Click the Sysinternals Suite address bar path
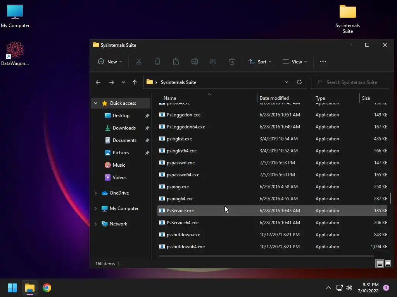Image resolution: width=397 pixels, height=297 pixels. tap(178, 82)
